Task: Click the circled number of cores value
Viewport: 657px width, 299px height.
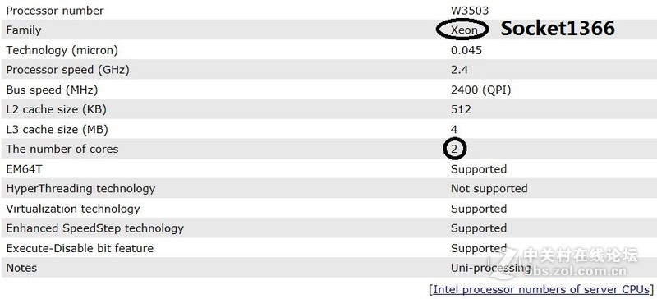Action: point(455,149)
